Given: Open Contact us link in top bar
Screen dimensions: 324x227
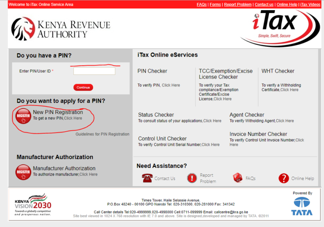Looking at the screenshot, I should [264, 5].
